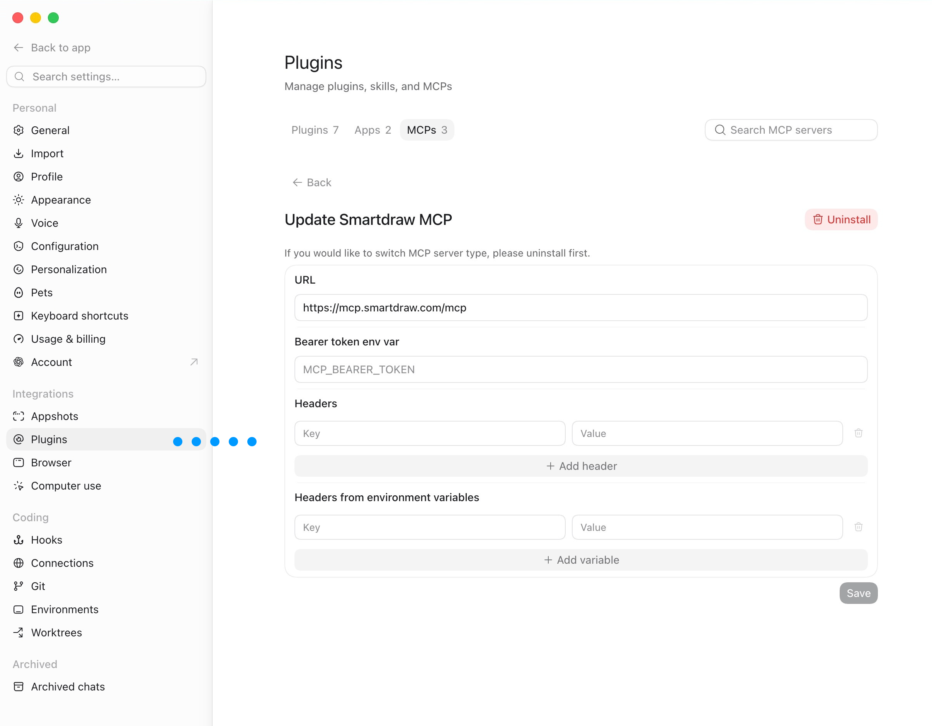Delete the environment variable header row
Image resolution: width=932 pixels, height=726 pixels.
(x=859, y=527)
